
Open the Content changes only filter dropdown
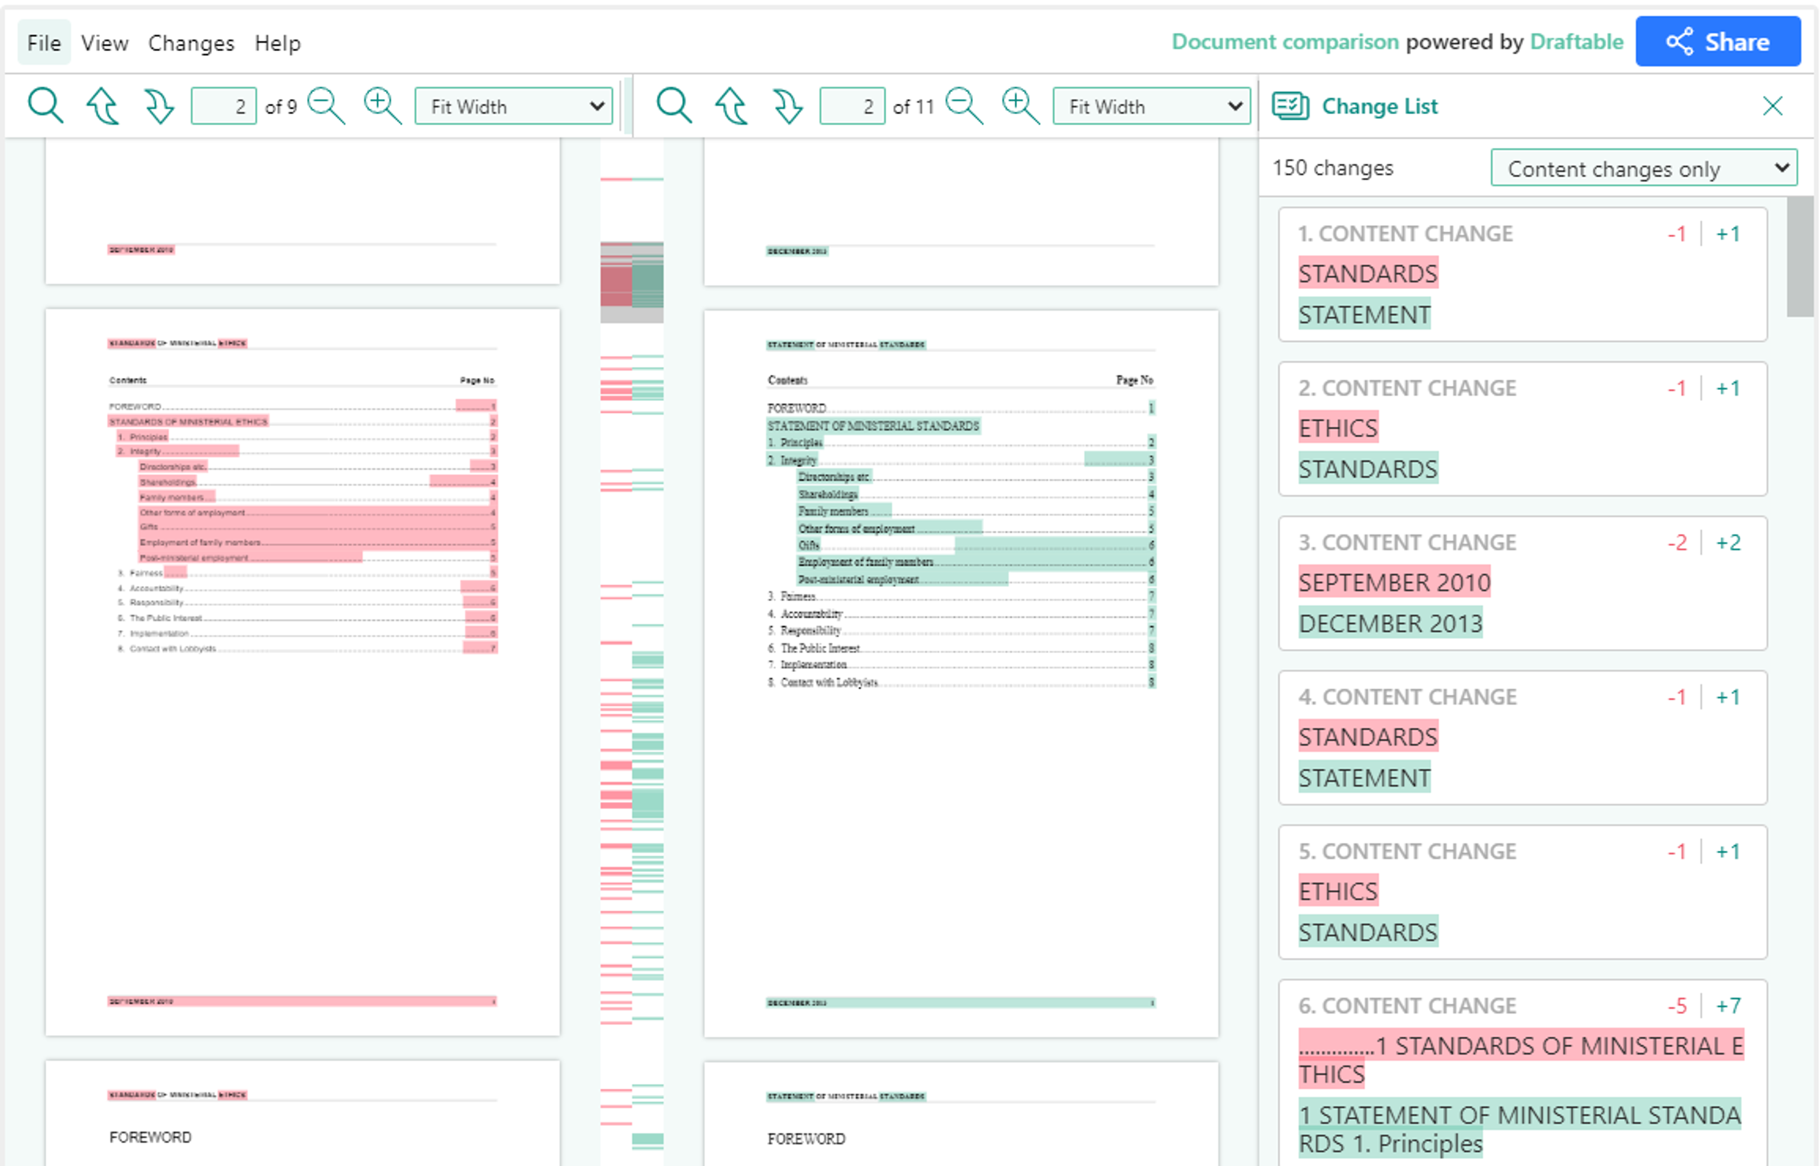click(1644, 168)
